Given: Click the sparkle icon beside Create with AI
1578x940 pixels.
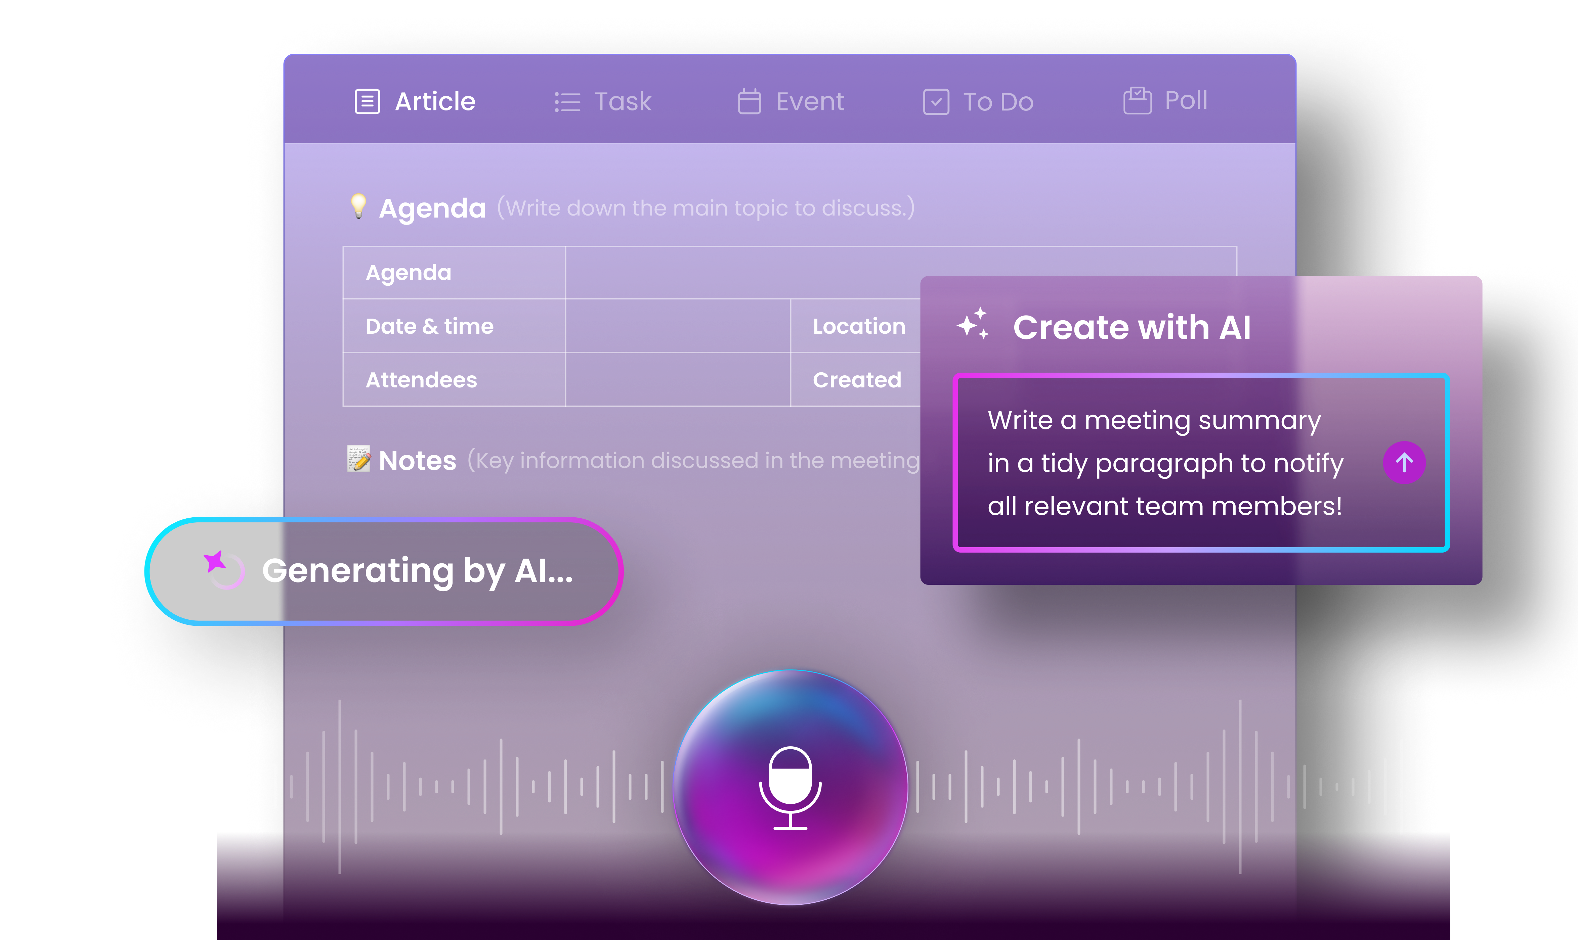Looking at the screenshot, I should (973, 324).
